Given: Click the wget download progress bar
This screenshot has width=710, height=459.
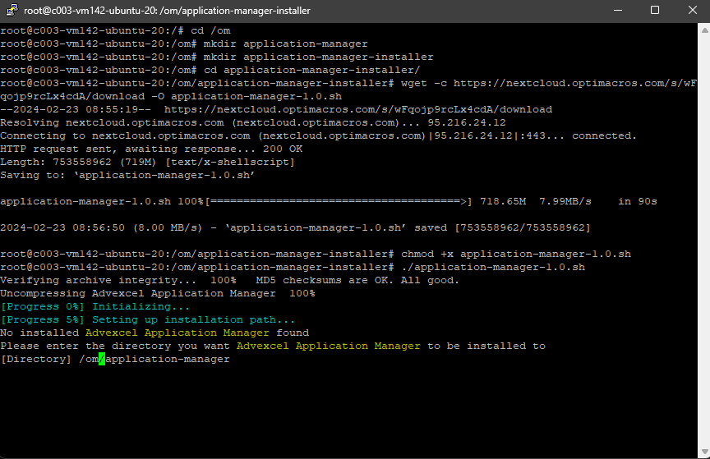Looking at the screenshot, I should click(x=339, y=201).
